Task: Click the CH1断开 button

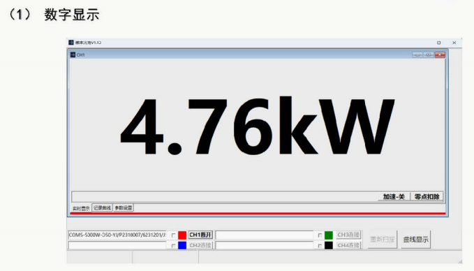Action: click(200, 235)
